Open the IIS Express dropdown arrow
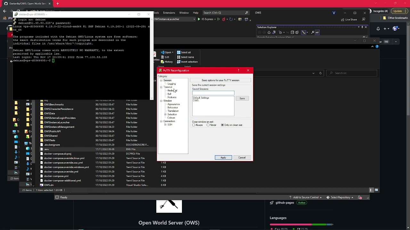This screenshot has height=230, width=410. [x=215, y=19]
